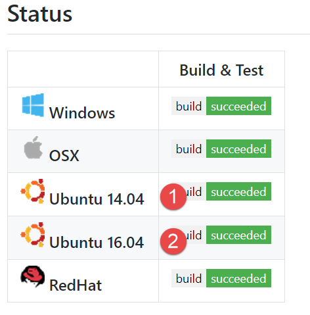
Task: Click the Apple logo icon
Action: pos(33,147)
